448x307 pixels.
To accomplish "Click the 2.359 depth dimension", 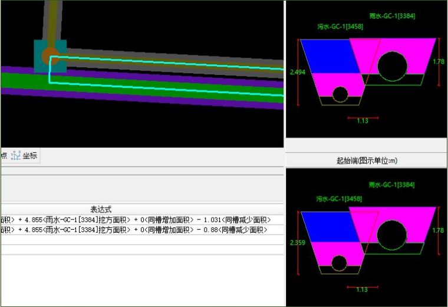I will click(x=298, y=242).
